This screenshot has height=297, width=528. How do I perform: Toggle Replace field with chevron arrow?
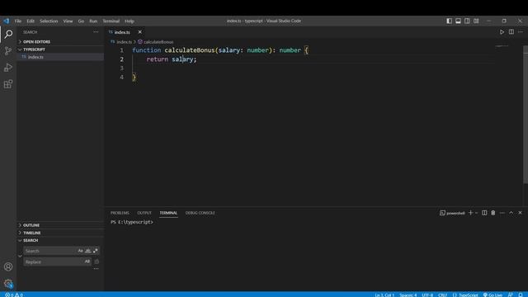[20, 257]
